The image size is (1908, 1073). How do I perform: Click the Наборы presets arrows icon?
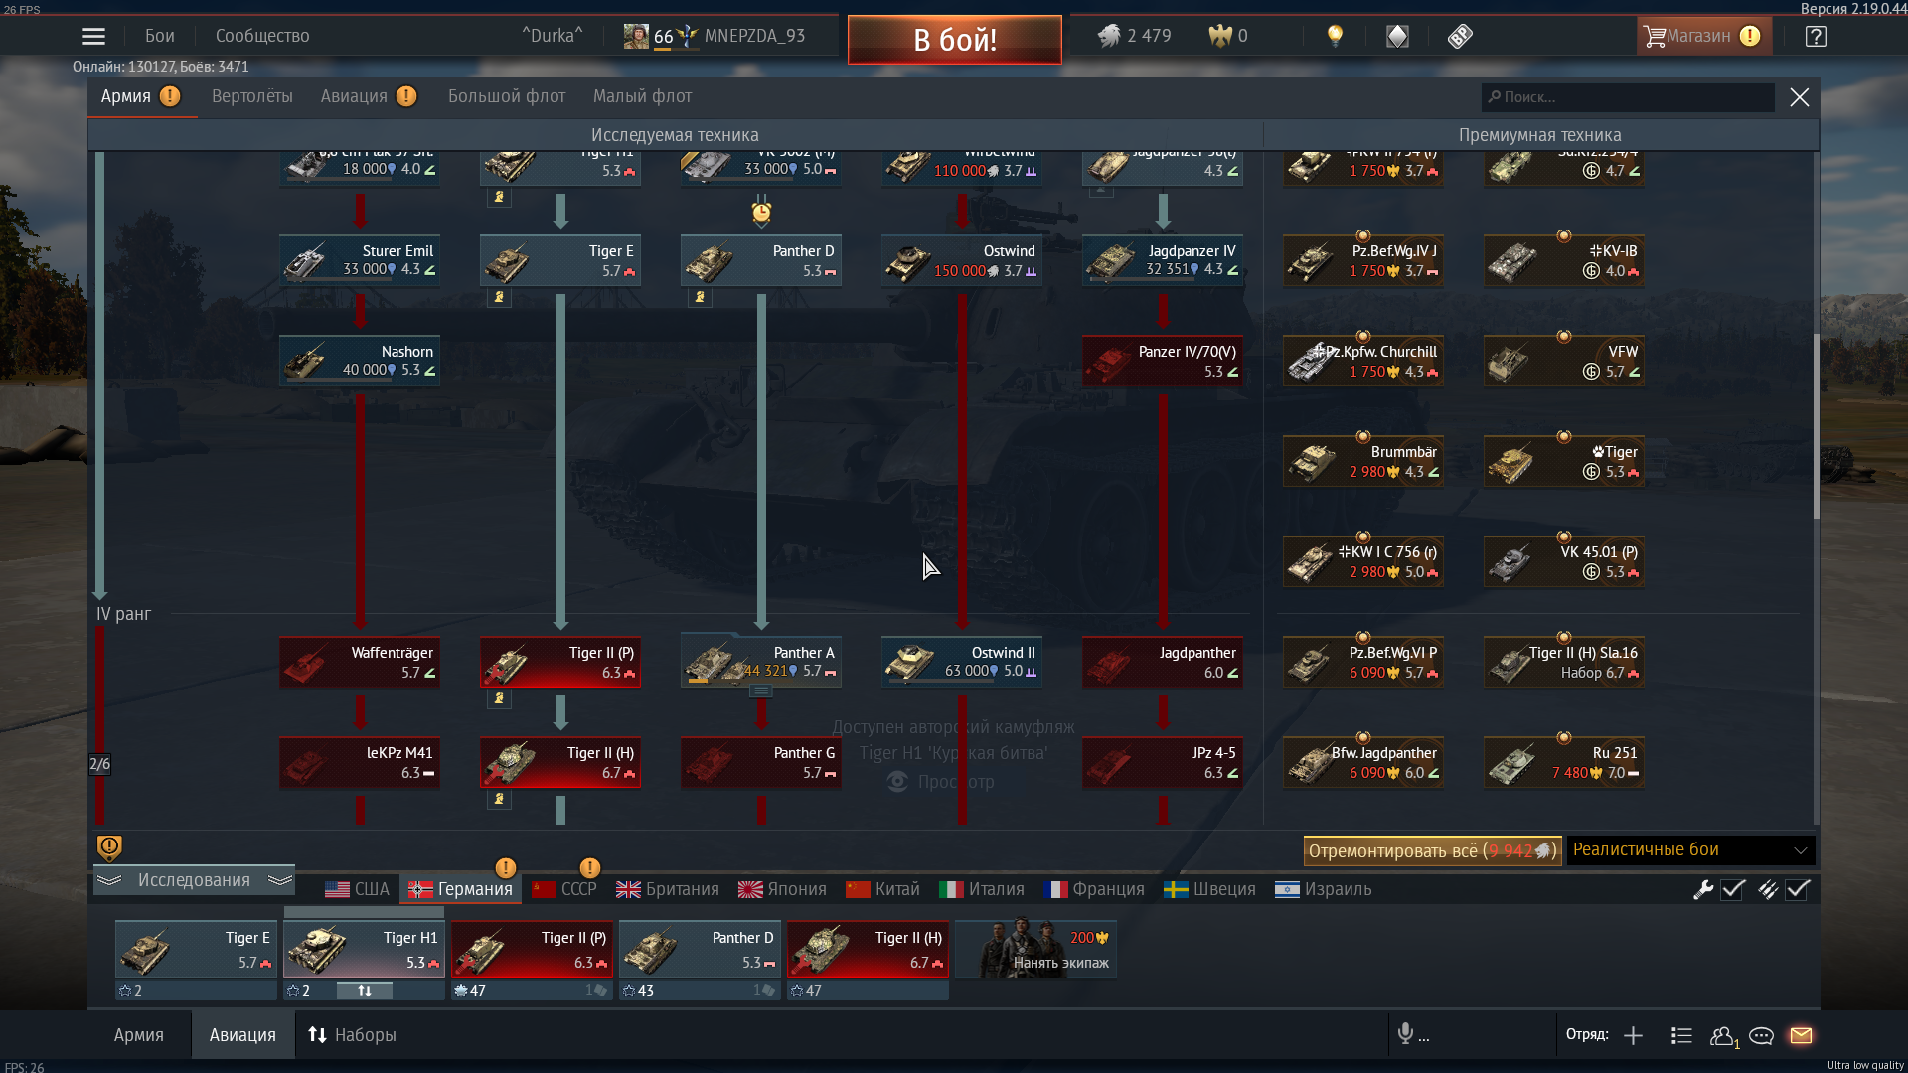tap(317, 1034)
